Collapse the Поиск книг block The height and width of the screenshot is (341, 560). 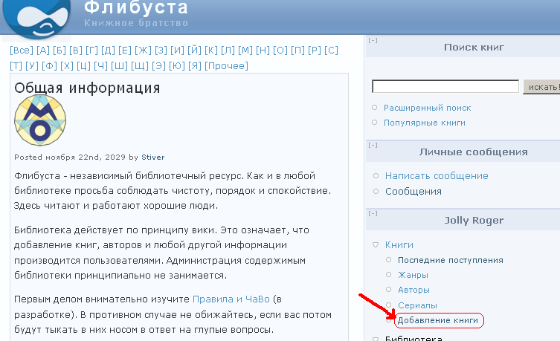(x=373, y=41)
